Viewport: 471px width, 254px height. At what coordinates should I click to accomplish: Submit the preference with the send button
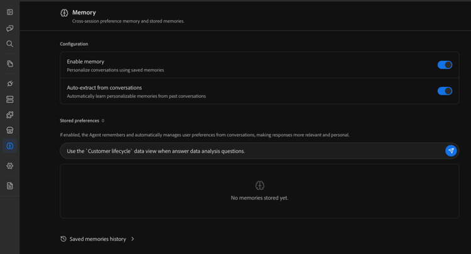(450, 151)
